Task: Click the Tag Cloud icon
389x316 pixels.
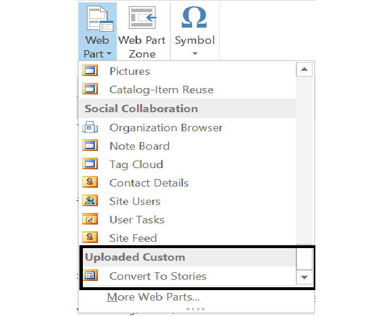Action: [x=90, y=164]
